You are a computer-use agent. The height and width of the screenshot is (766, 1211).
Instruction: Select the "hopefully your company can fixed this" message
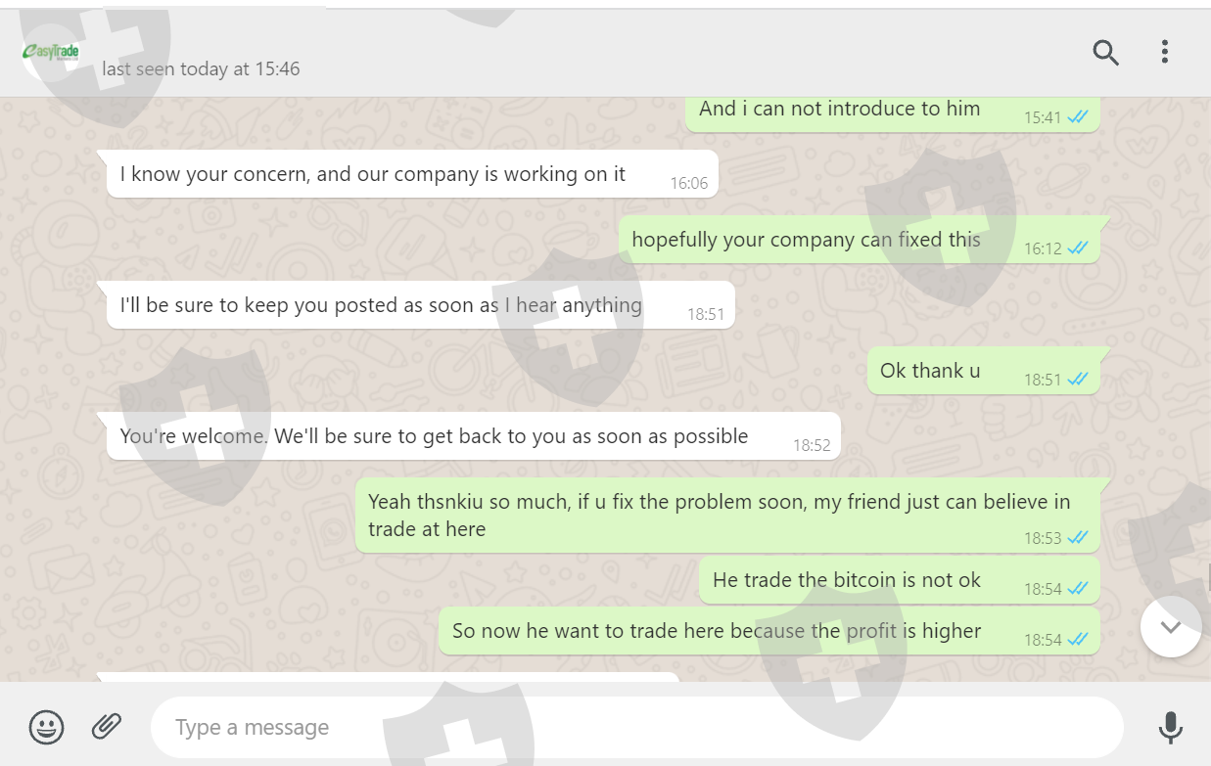806,240
